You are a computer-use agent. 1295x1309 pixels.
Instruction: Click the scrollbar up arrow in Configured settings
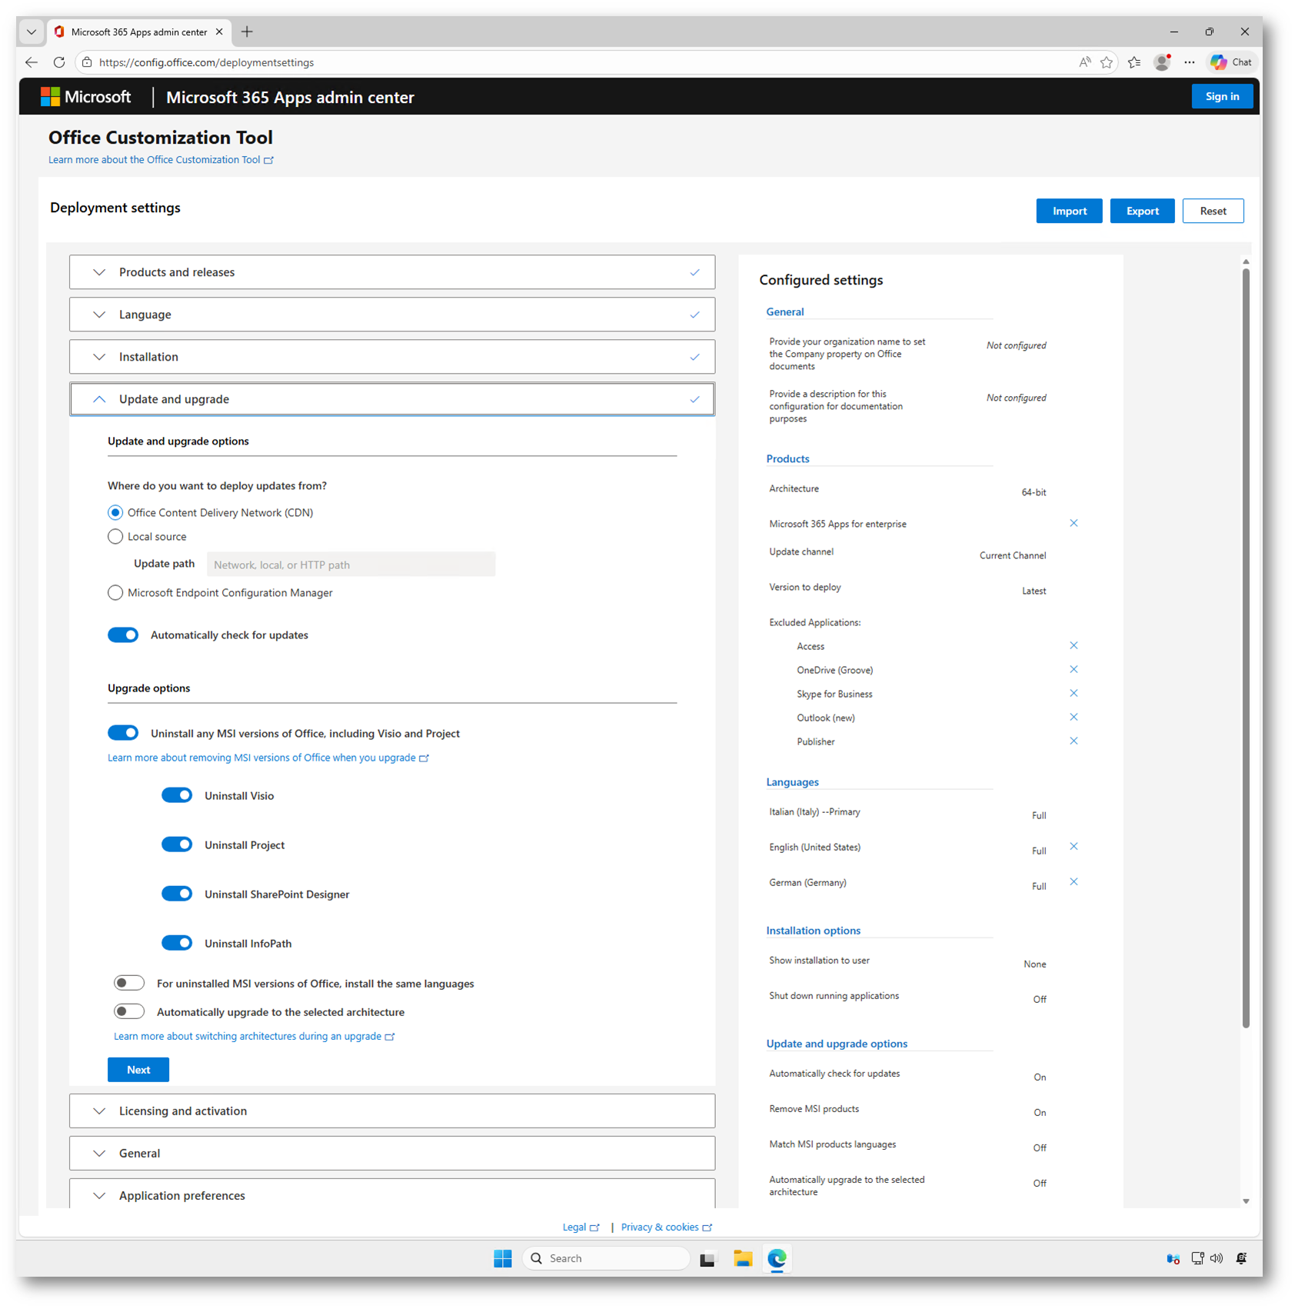[1246, 262]
